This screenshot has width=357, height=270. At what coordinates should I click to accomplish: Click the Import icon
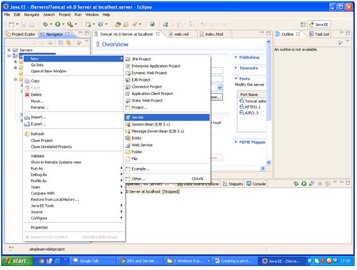click(x=27, y=117)
